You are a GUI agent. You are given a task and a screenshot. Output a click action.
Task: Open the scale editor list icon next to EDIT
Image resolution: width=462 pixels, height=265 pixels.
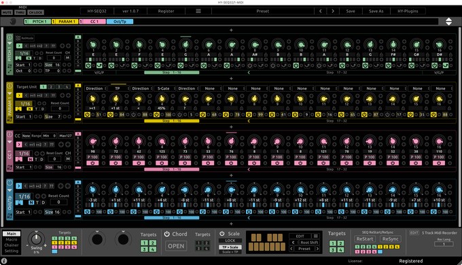click(x=315, y=236)
